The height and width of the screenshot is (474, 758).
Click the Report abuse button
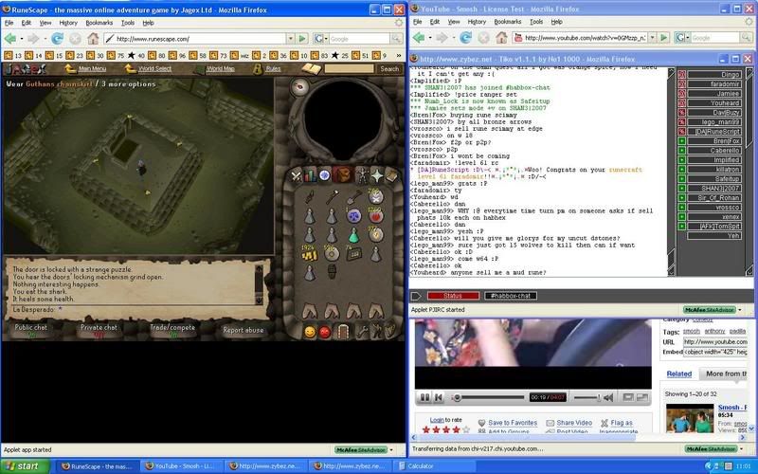pos(244,330)
